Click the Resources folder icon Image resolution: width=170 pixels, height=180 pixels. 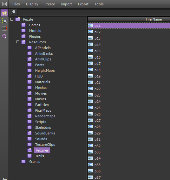point(23,42)
